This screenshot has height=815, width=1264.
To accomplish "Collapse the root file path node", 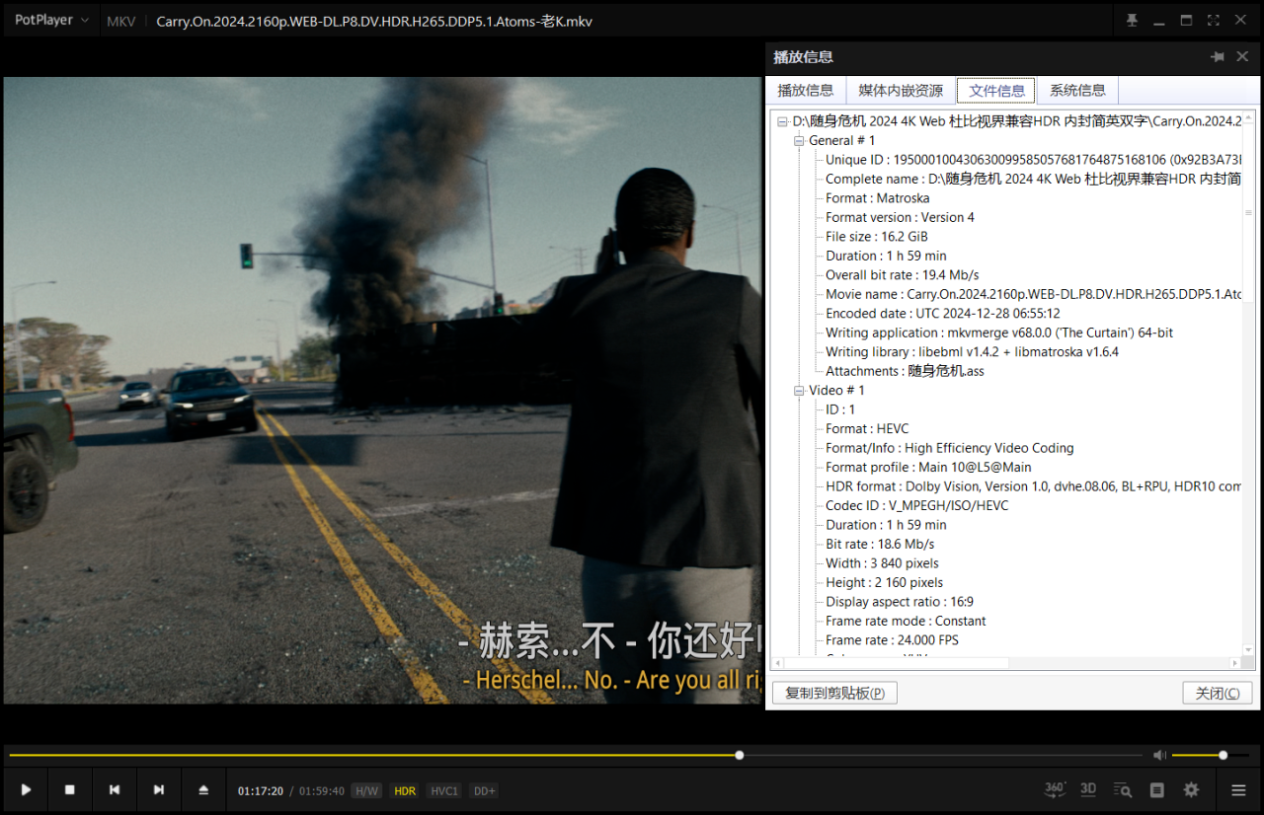I will (782, 121).
